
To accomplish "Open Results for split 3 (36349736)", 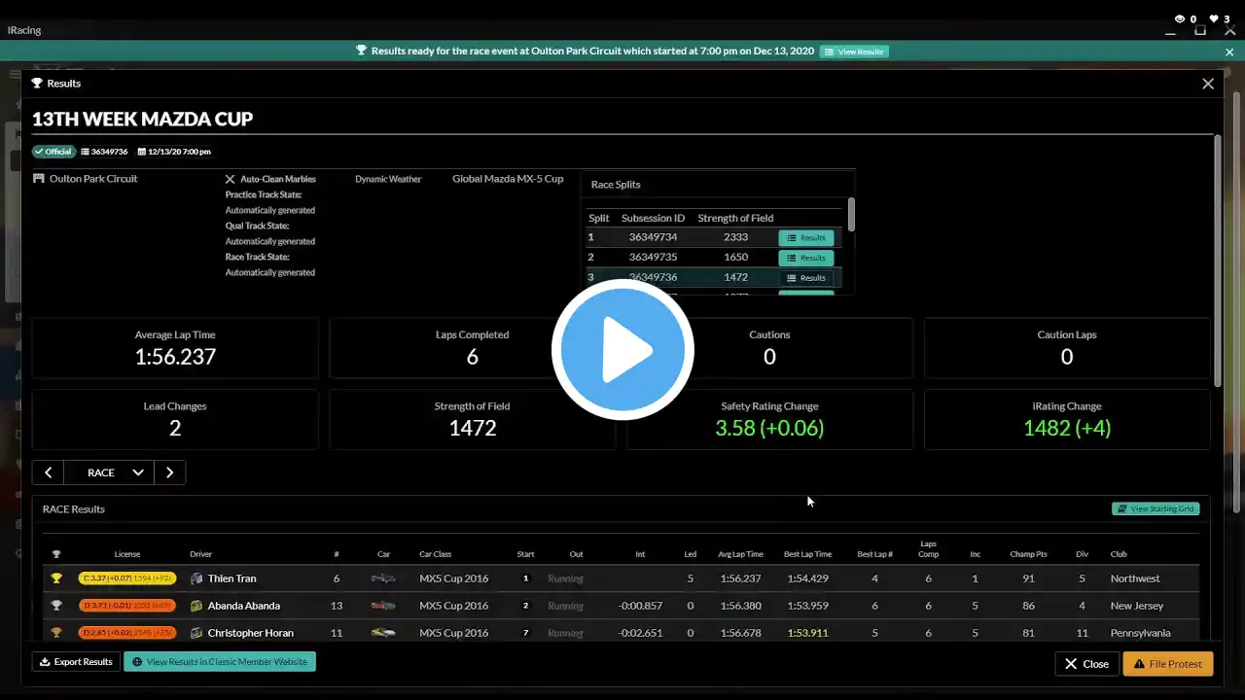I will point(806,278).
